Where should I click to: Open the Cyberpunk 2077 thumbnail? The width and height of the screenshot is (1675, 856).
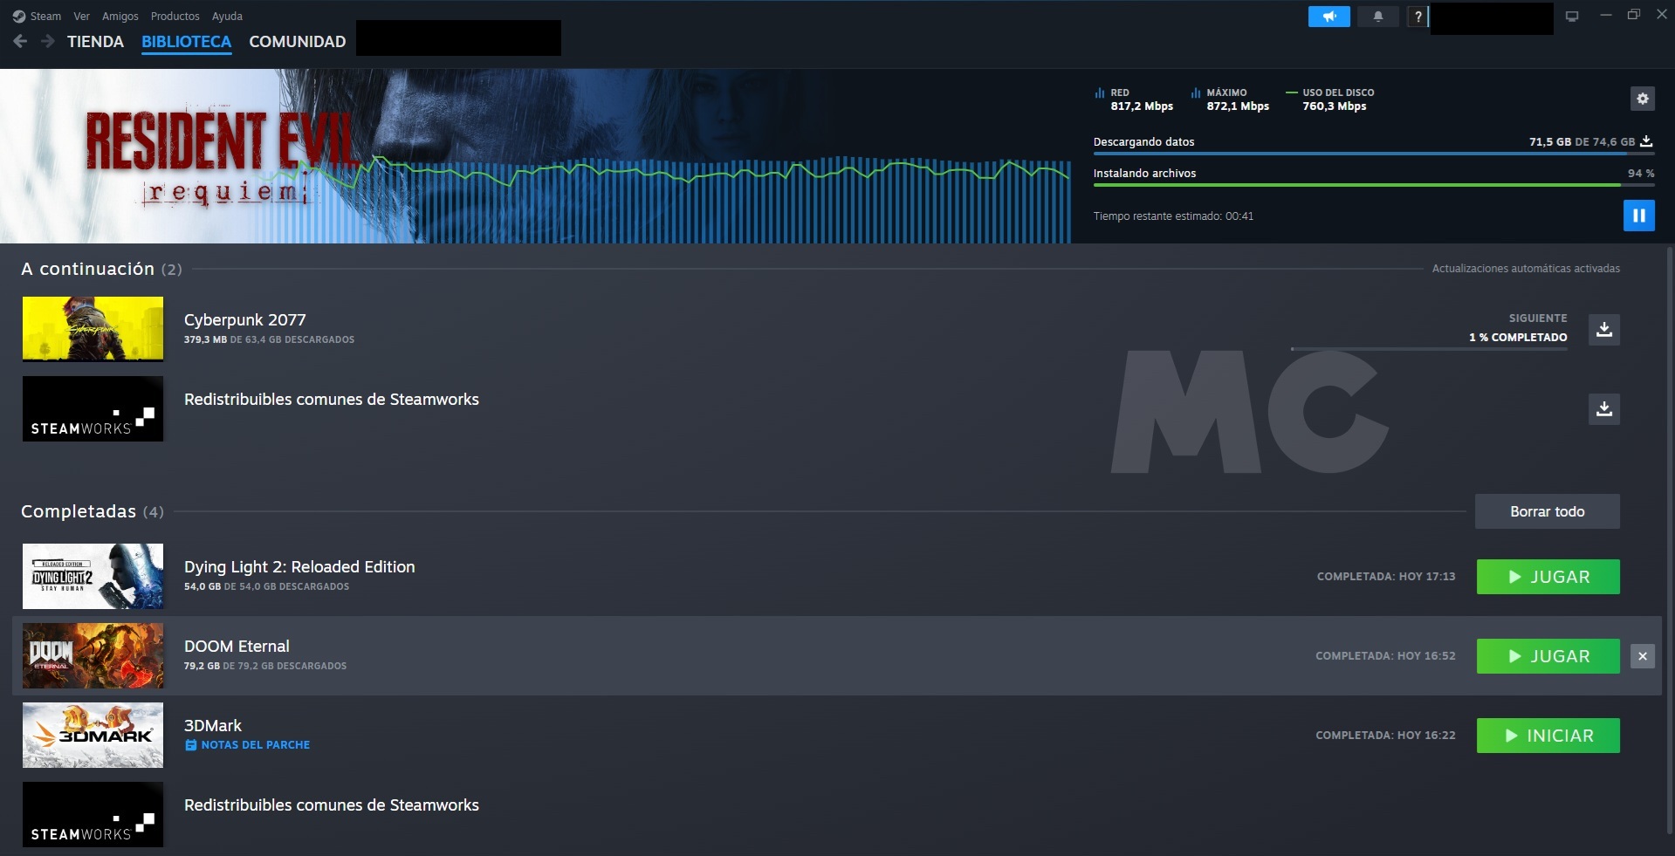tap(93, 329)
